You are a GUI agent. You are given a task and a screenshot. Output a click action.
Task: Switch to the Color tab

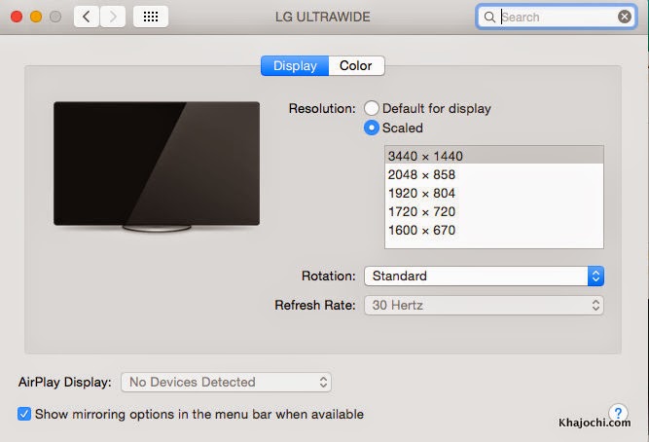pos(356,65)
